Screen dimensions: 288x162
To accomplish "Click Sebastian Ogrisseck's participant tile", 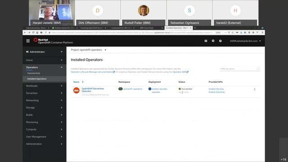I will pyautogui.click(x=189, y=13).
